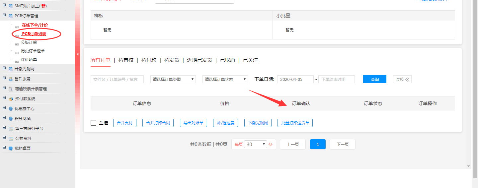
Task: Click the 文件名/订单编号/备注 search field
Action: (x=117, y=79)
